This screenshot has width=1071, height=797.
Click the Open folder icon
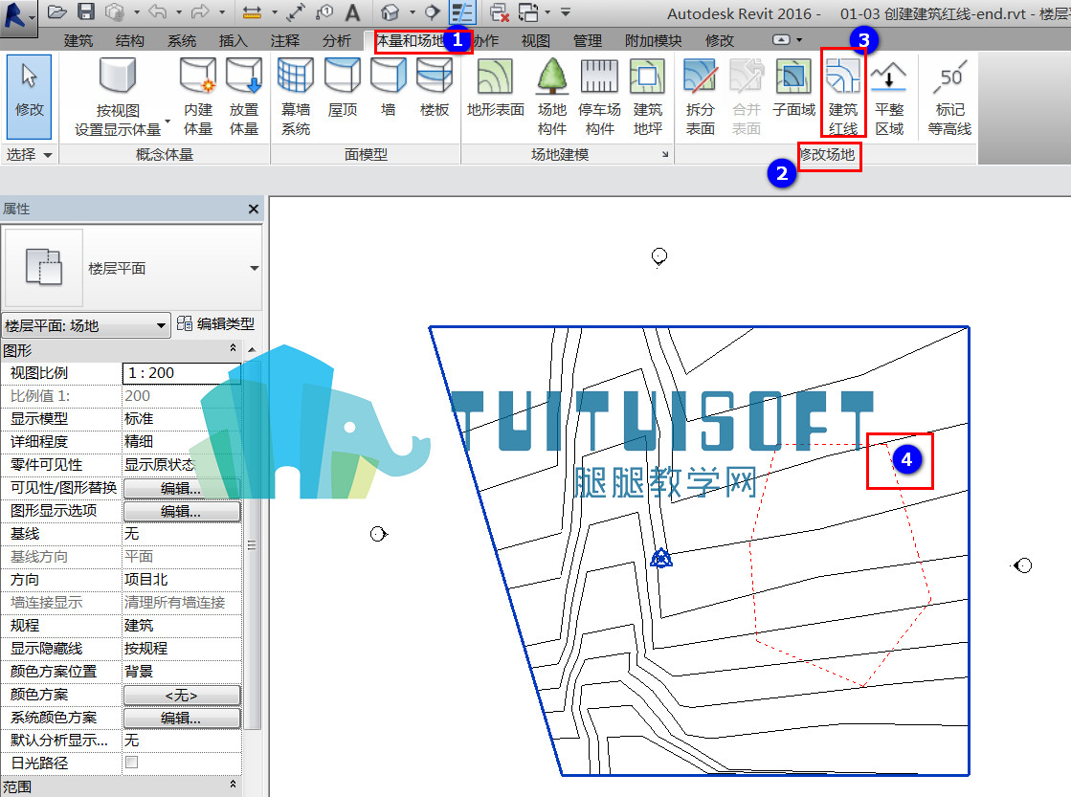click(x=56, y=12)
